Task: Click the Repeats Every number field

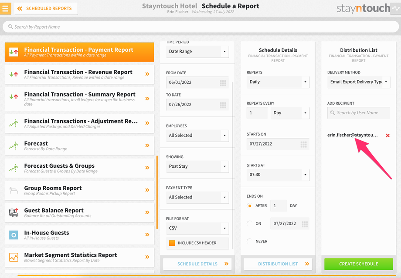Action: 257,113
